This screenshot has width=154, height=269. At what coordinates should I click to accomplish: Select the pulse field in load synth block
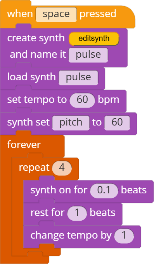click(x=78, y=78)
